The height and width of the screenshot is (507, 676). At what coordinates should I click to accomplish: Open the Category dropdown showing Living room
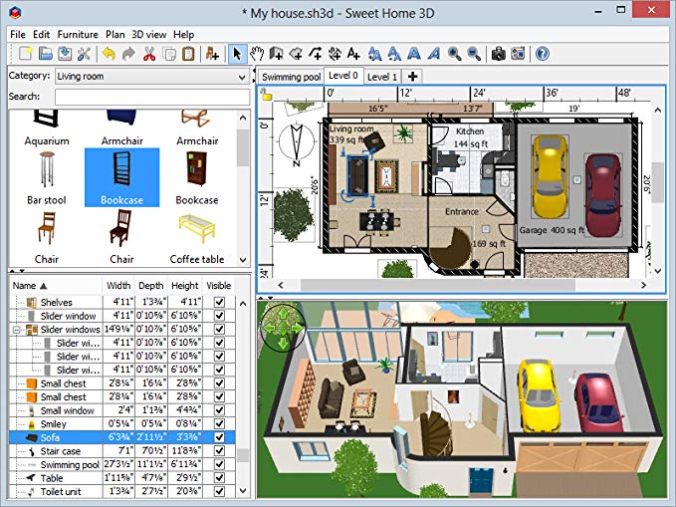click(x=152, y=77)
